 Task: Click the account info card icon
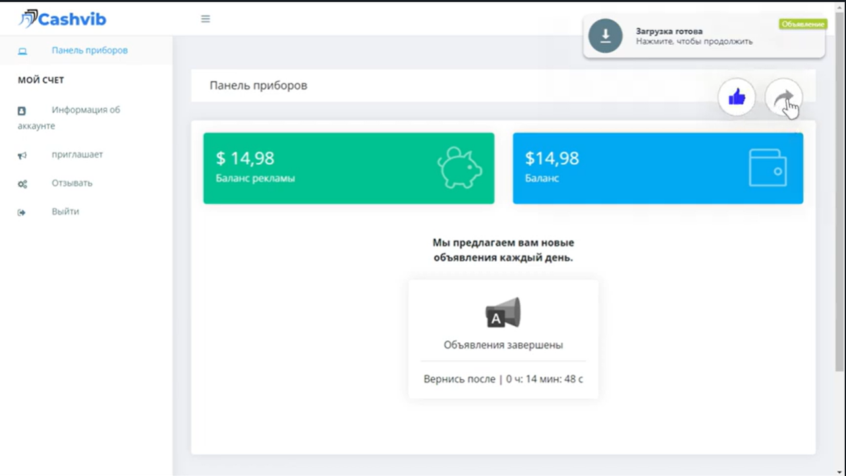[x=22, y=111]
